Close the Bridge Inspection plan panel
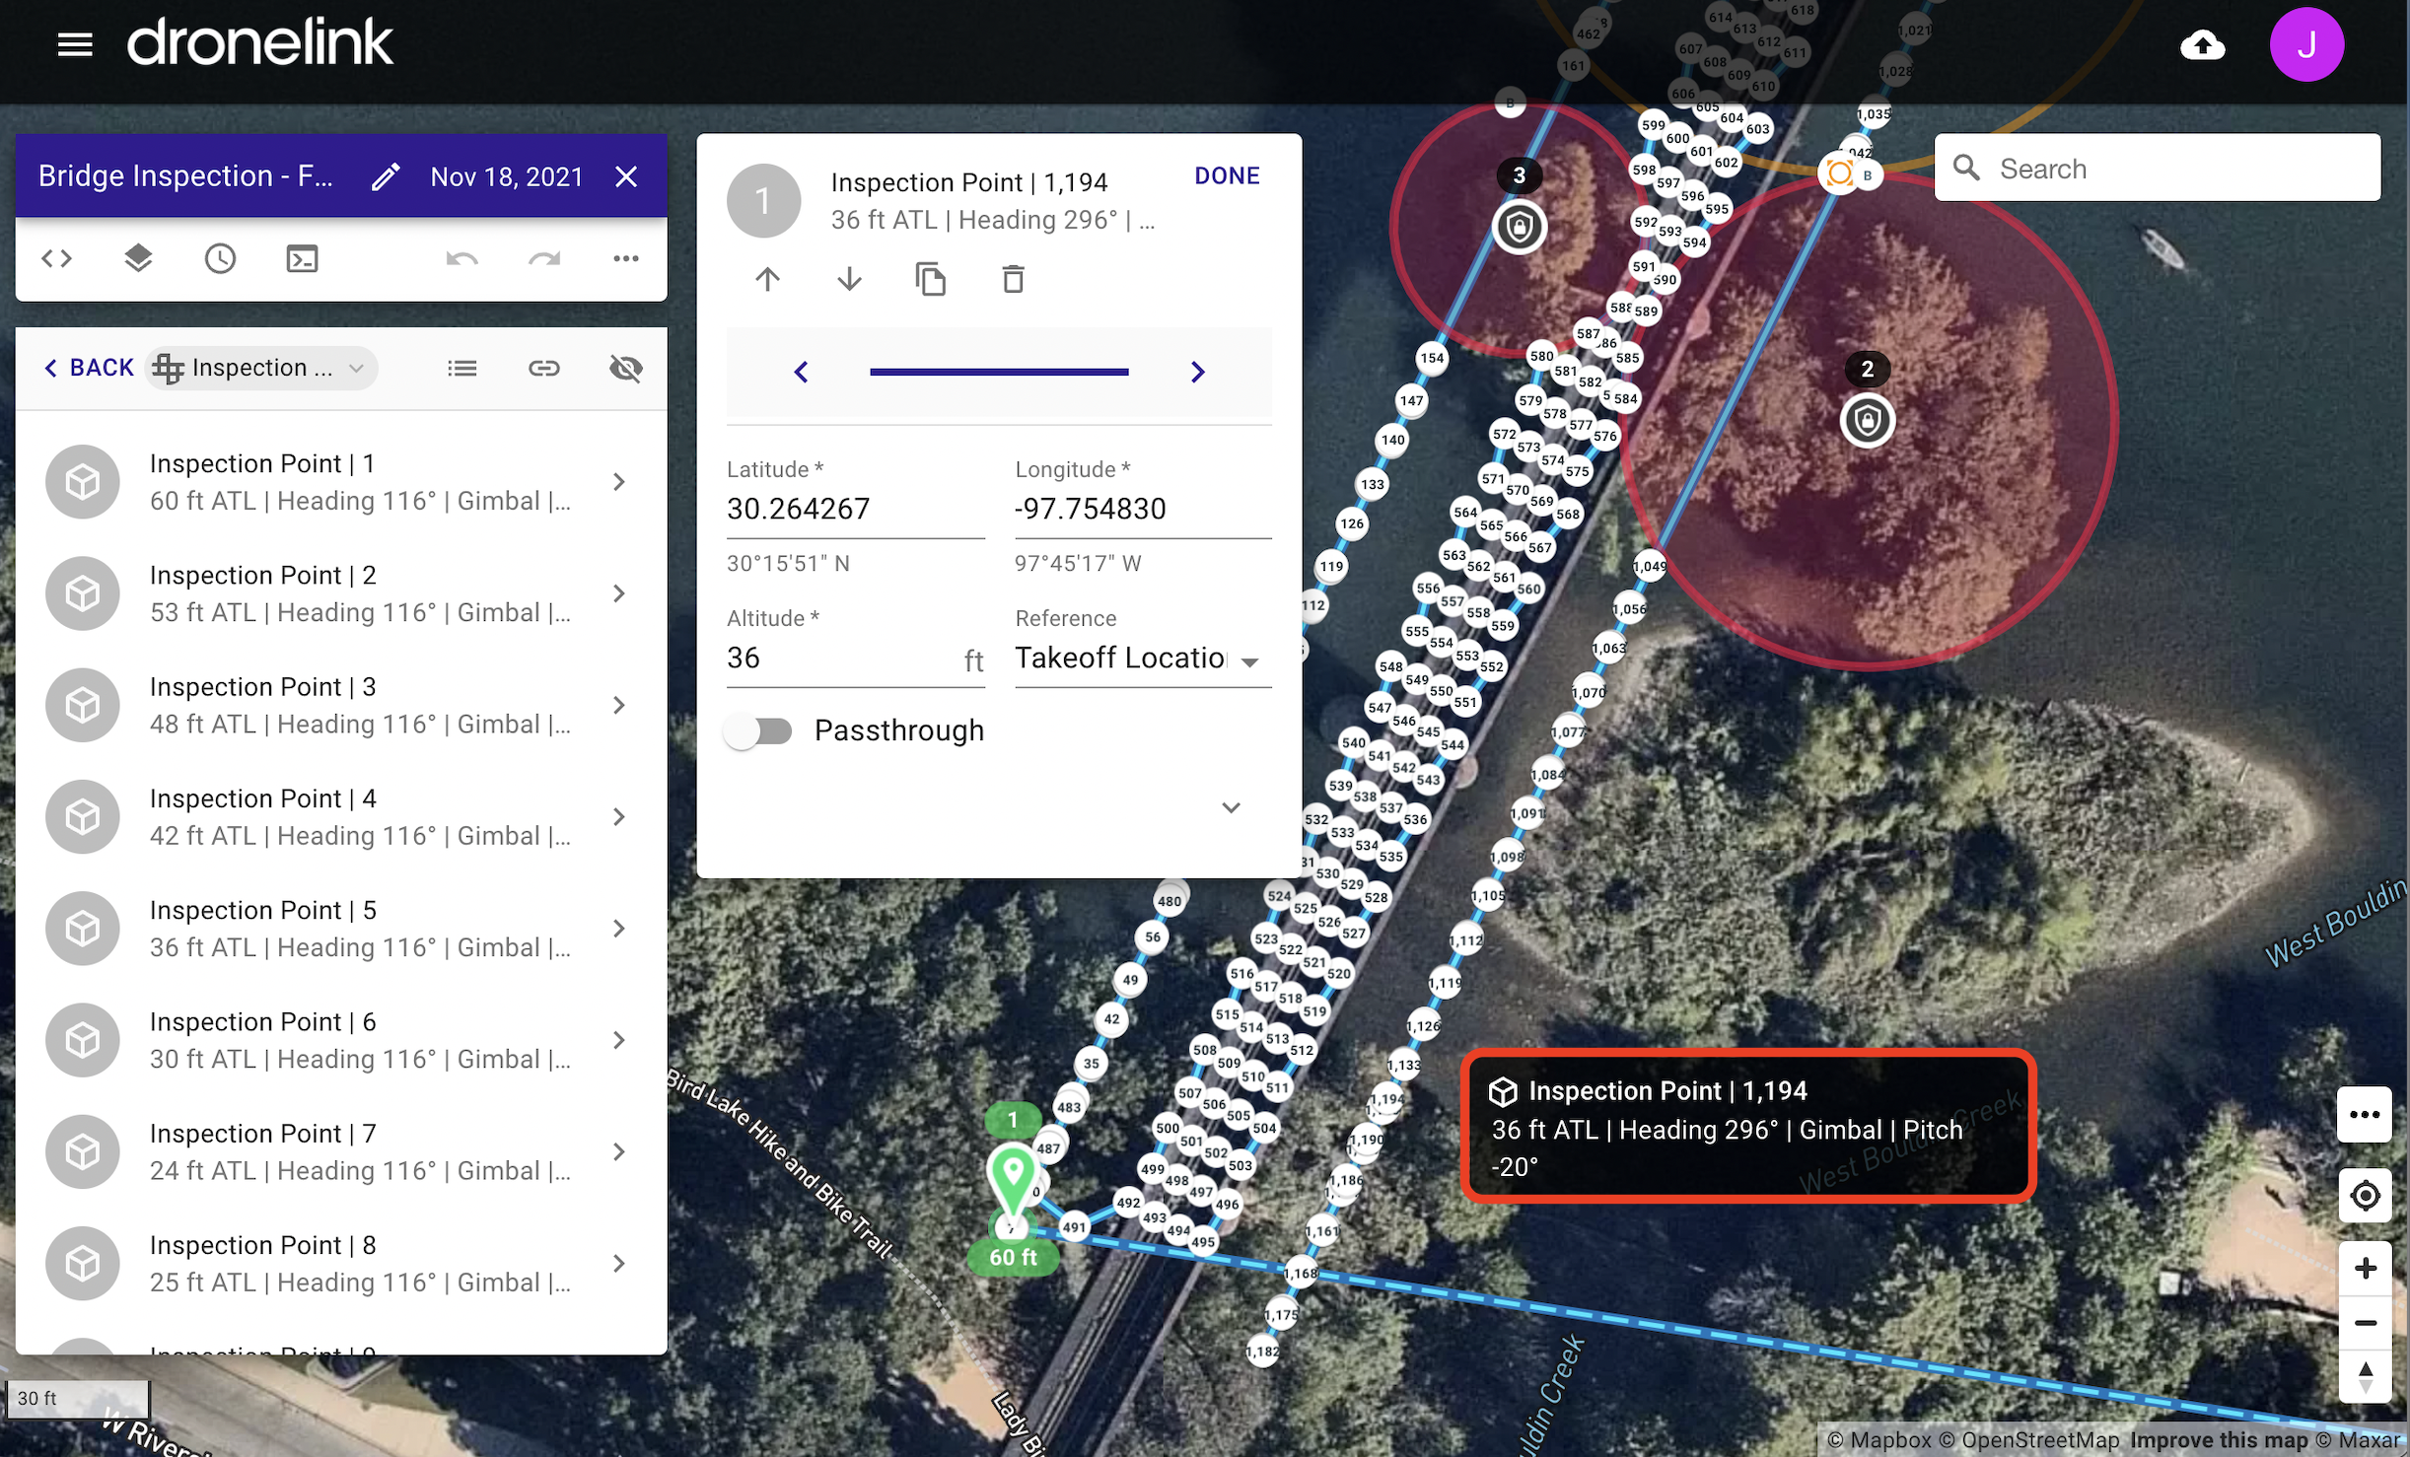Screen dimensions: 2410x1457 tap(626, 176)
